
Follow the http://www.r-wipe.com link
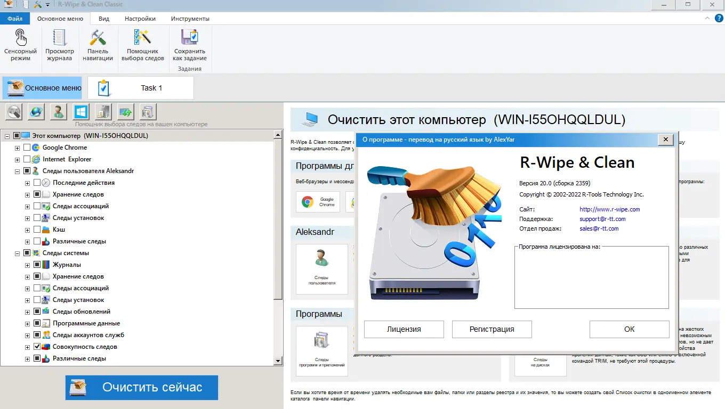[608, 209]
